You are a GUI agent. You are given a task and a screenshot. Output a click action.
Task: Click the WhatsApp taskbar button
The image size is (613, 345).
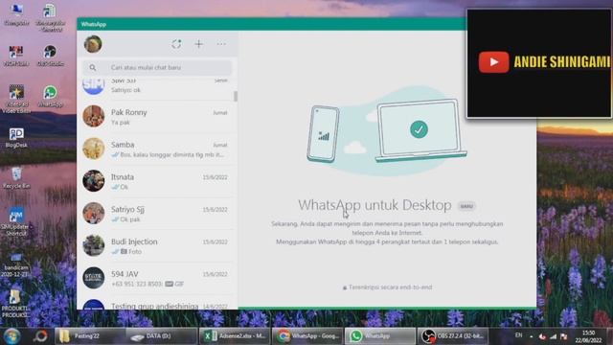point(380,336)
